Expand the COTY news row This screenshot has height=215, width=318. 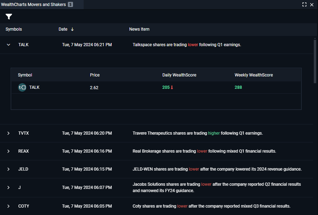coord(8,206)
